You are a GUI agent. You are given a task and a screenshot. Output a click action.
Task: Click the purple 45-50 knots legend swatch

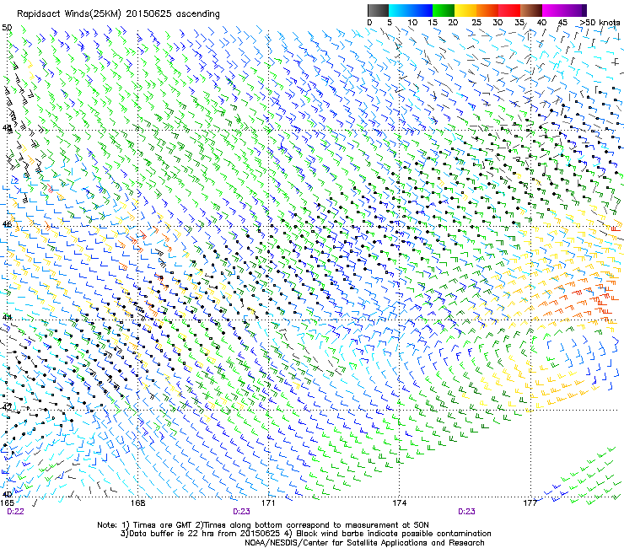click(x=575, y=10)
